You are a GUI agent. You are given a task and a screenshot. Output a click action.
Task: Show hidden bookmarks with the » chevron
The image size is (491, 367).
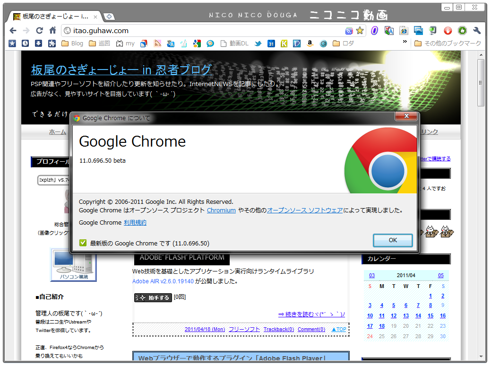click(405, 41)
